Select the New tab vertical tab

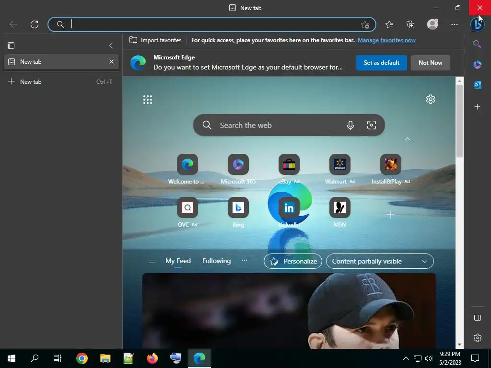(x=61, y=62)
